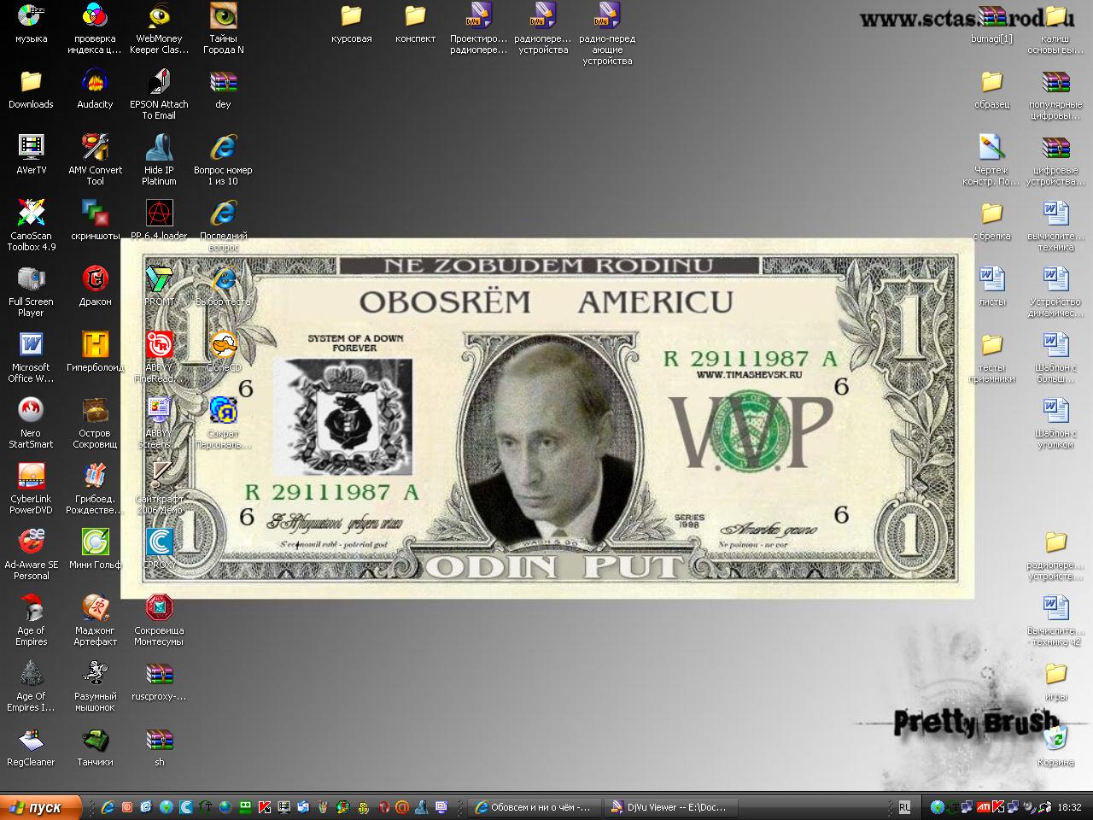Open радио-передающие устройства DjVu file

coord(607,34)
